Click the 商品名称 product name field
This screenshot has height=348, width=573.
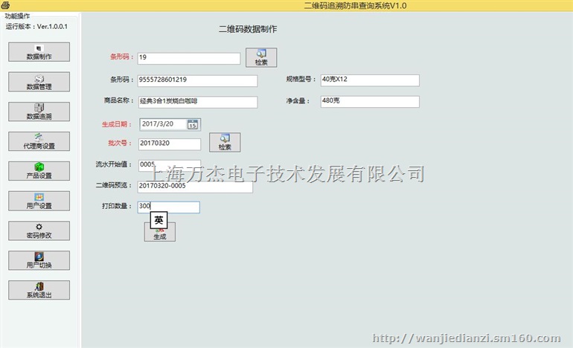197,102
